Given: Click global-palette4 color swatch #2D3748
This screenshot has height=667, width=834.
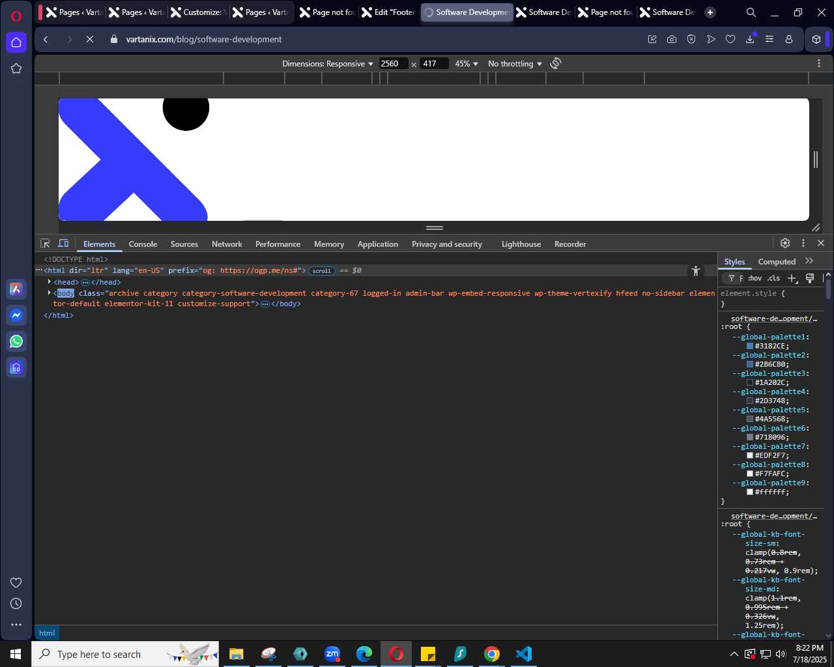Looking at the screenshot, I should 750,401.
